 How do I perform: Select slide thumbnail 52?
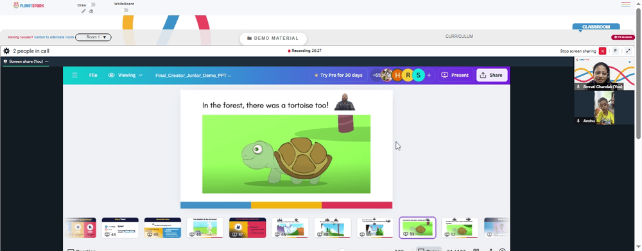click(x=460, y=228)
